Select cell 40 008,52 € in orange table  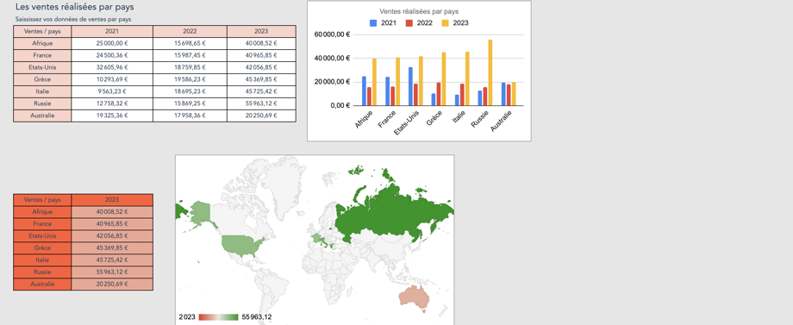tap(112, 212)
